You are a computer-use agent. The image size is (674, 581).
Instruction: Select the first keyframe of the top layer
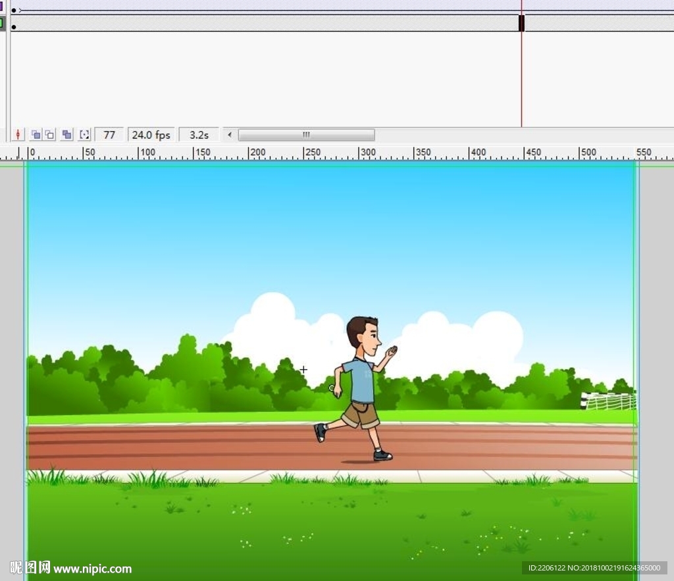tap(14, 10)
